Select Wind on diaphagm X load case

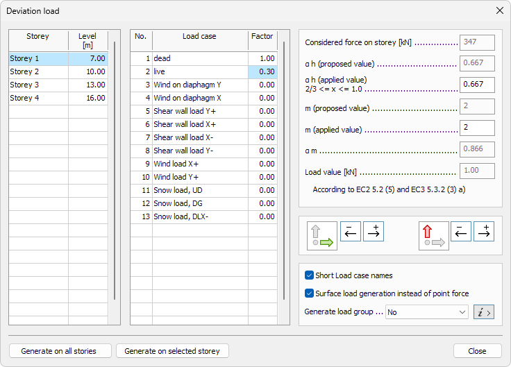(204, 98)
